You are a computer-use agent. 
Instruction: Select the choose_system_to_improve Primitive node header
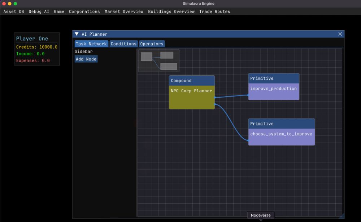281,124
